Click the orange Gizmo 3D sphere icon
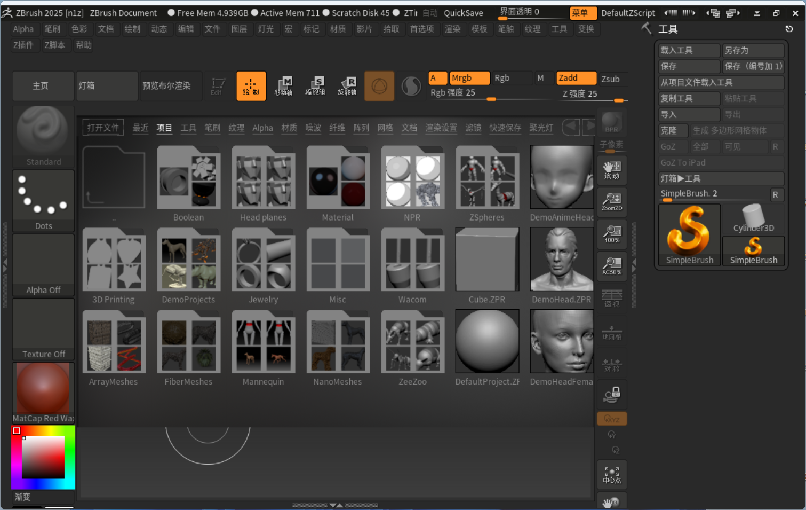This screenshot has width=806, height=510. click(379, 86)
